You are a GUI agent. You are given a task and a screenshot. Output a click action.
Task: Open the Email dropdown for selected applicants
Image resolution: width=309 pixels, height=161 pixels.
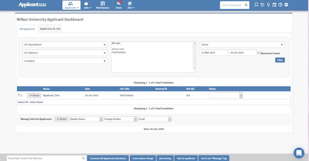pyautogui.click(x=154, y=119)
